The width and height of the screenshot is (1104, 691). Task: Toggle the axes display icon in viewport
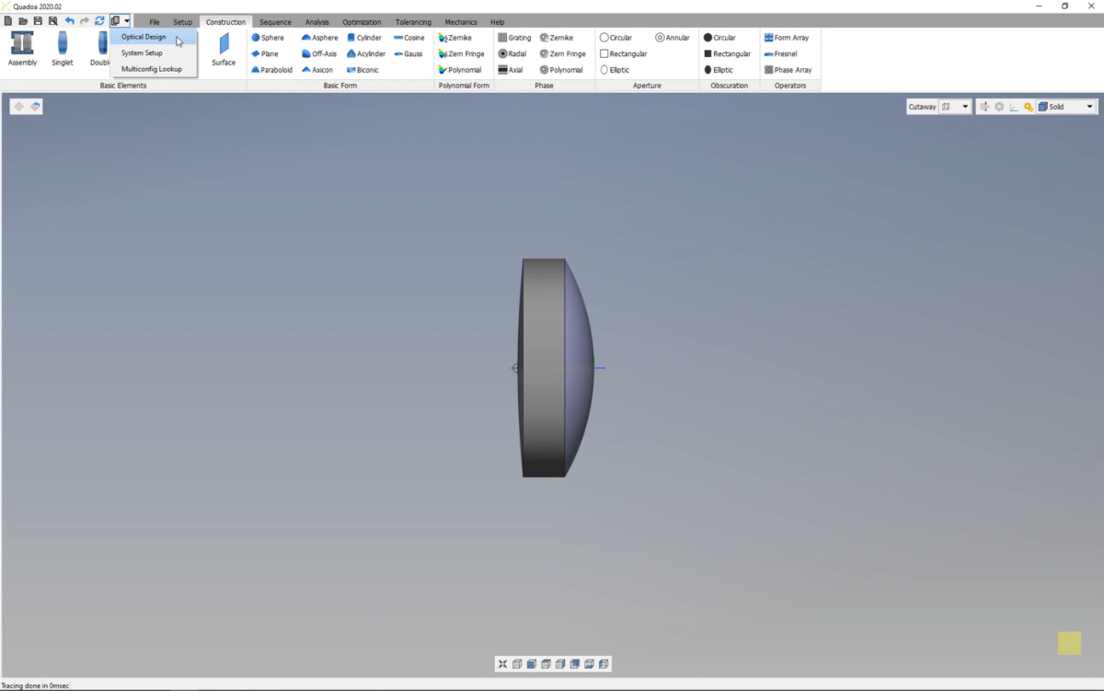(1014, 107)
